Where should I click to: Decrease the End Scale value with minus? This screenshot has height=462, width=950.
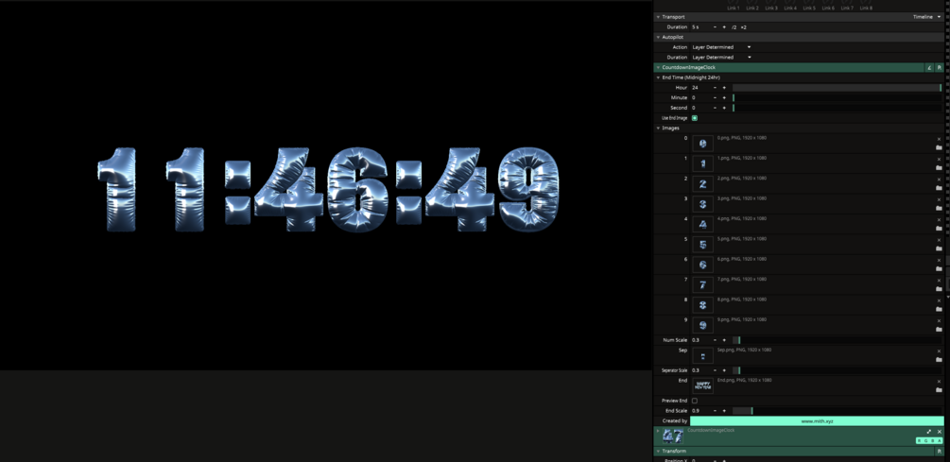(x=715, y=411)
